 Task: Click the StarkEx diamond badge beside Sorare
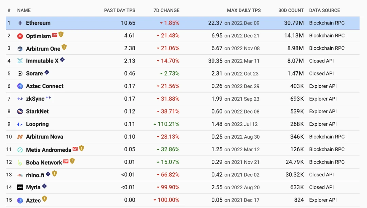(x=47, y=72)
